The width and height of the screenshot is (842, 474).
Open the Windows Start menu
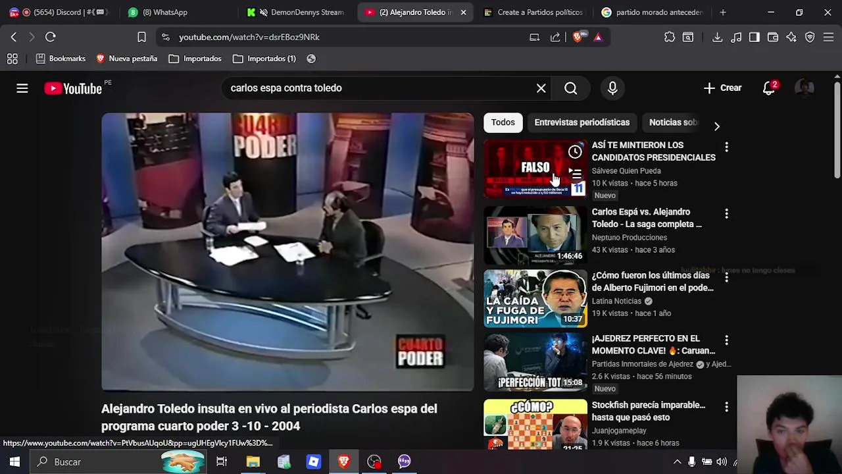(14, 461)
